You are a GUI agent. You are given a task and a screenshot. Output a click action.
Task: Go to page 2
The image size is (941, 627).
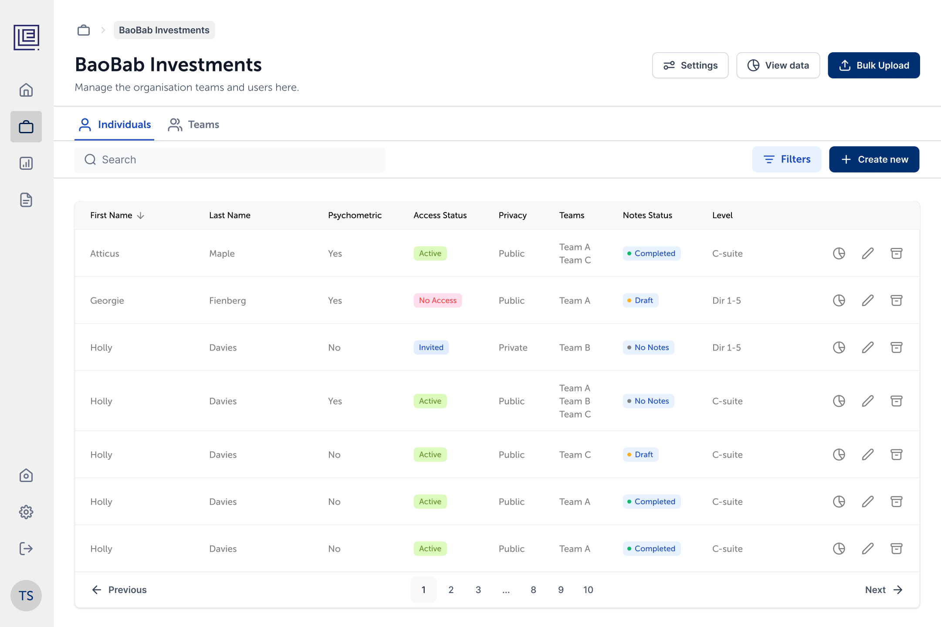point(451,590)
